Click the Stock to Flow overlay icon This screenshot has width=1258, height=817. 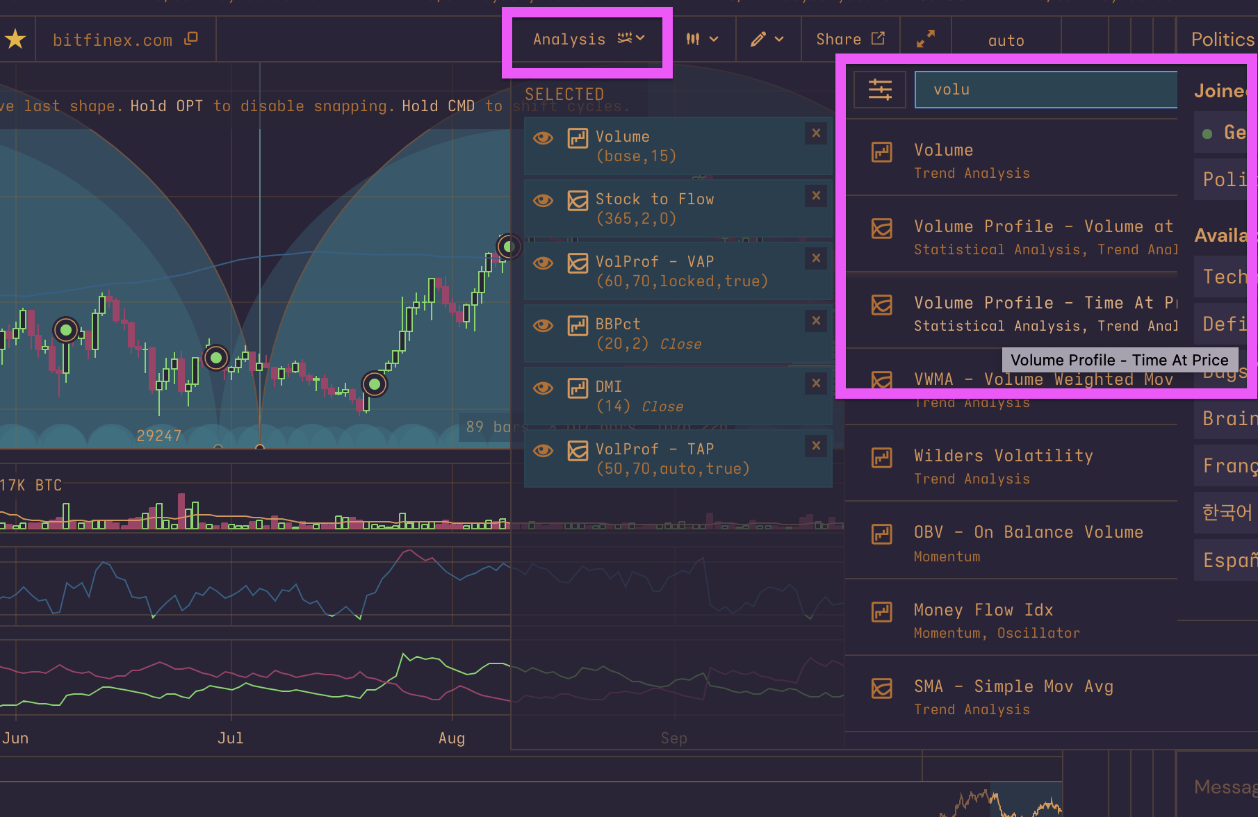(x=578, y=200)
